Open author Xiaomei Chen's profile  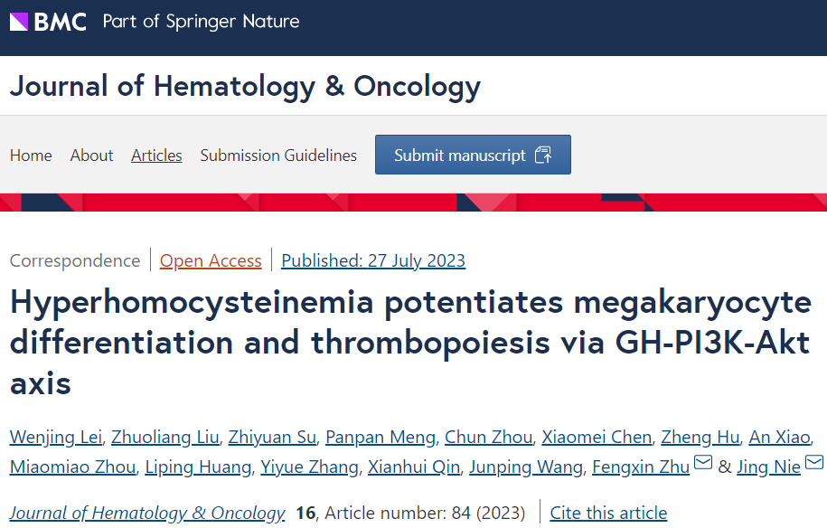click(x=597, y=438)
